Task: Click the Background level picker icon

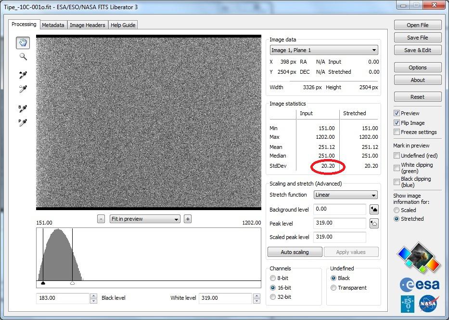Action: click(x=374, y=209)
